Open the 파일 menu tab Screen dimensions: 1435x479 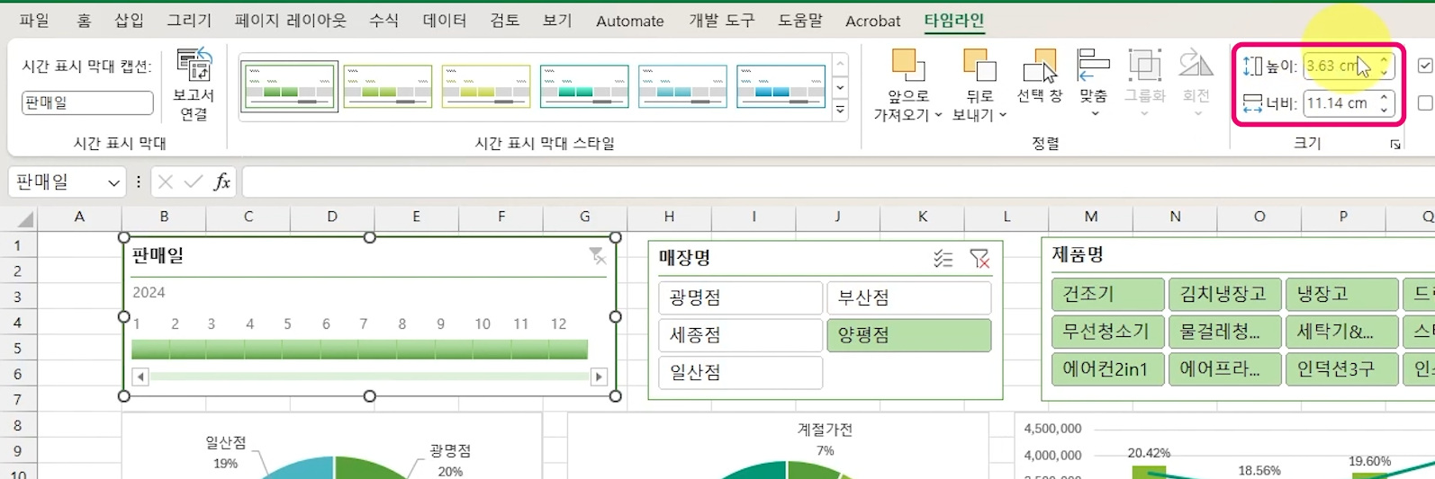click(x=34, y=21)
